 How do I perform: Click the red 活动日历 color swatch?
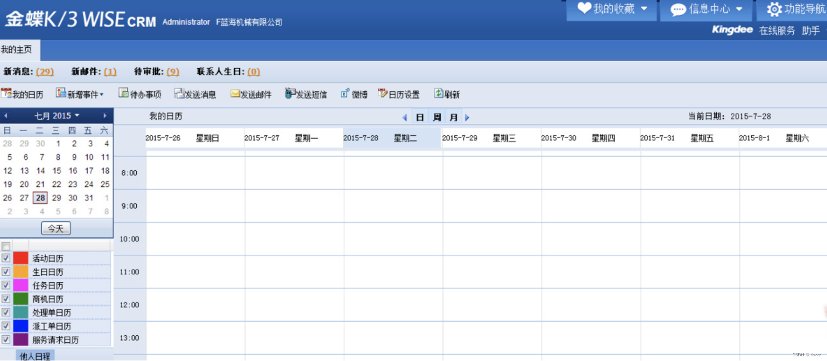(21, 258)
